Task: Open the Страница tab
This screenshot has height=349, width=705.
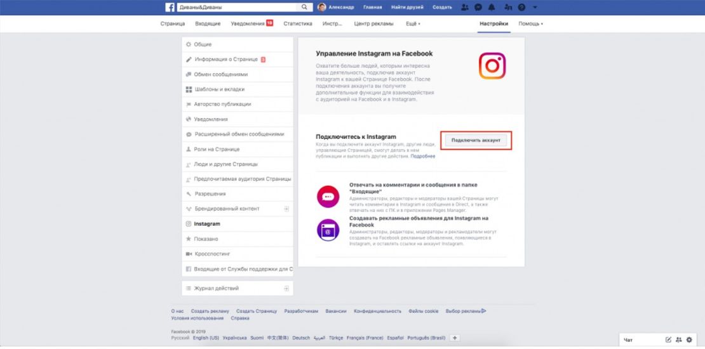Action: click(x=173, y=24)
